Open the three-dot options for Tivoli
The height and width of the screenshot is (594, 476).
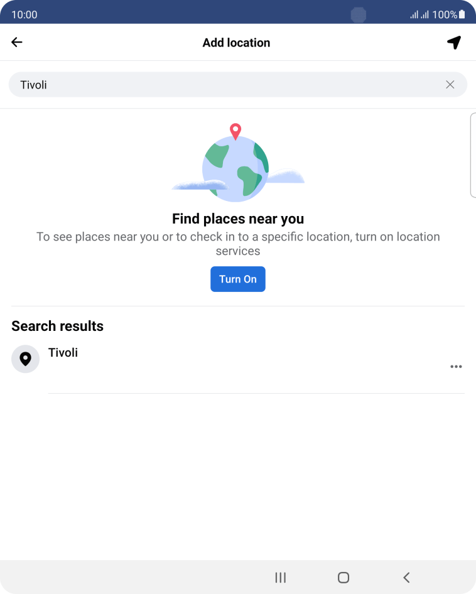tap(456, 366)
